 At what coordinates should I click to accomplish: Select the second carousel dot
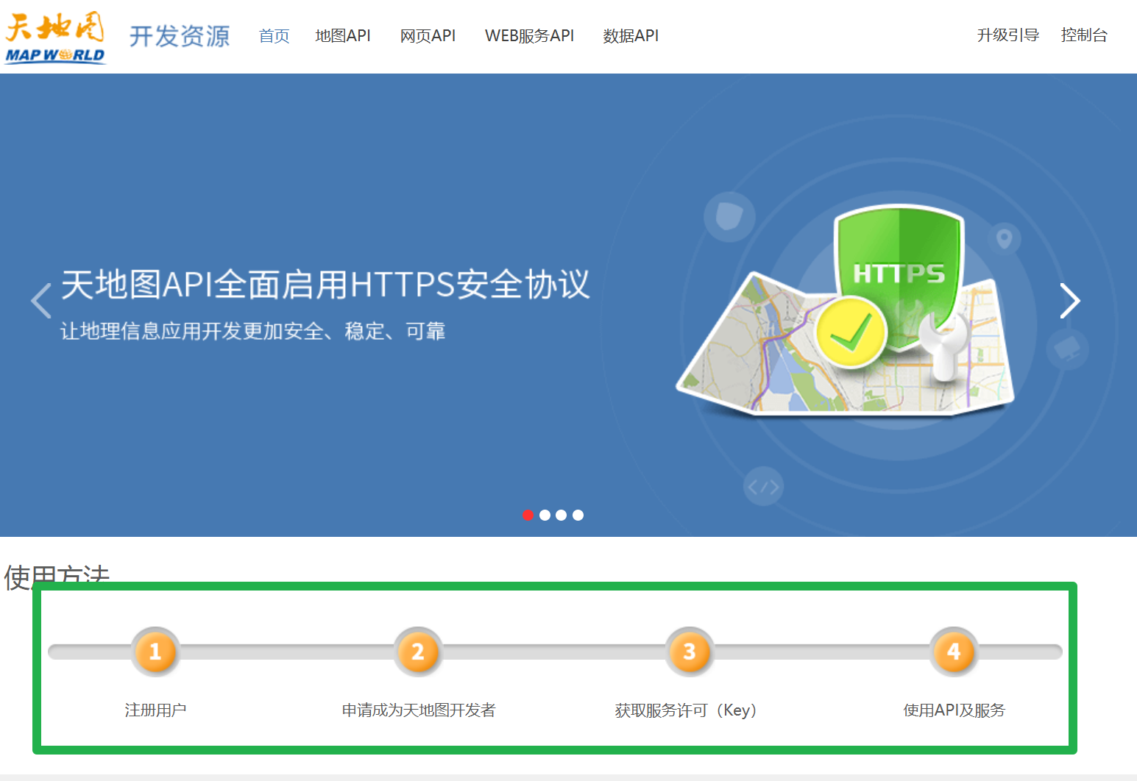pyautogui.click(x=545, y=515)
